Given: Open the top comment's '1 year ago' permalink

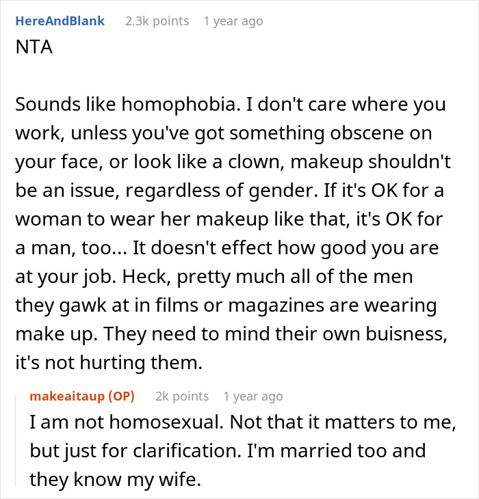Looking at the screenshot, I should (x=233, y=21).
